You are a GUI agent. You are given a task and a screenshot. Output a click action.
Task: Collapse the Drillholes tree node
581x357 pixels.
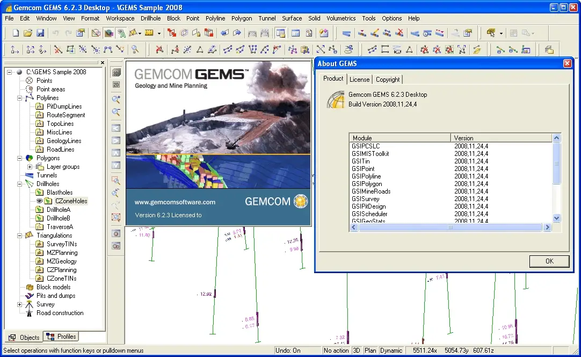[x=20, y=184]
